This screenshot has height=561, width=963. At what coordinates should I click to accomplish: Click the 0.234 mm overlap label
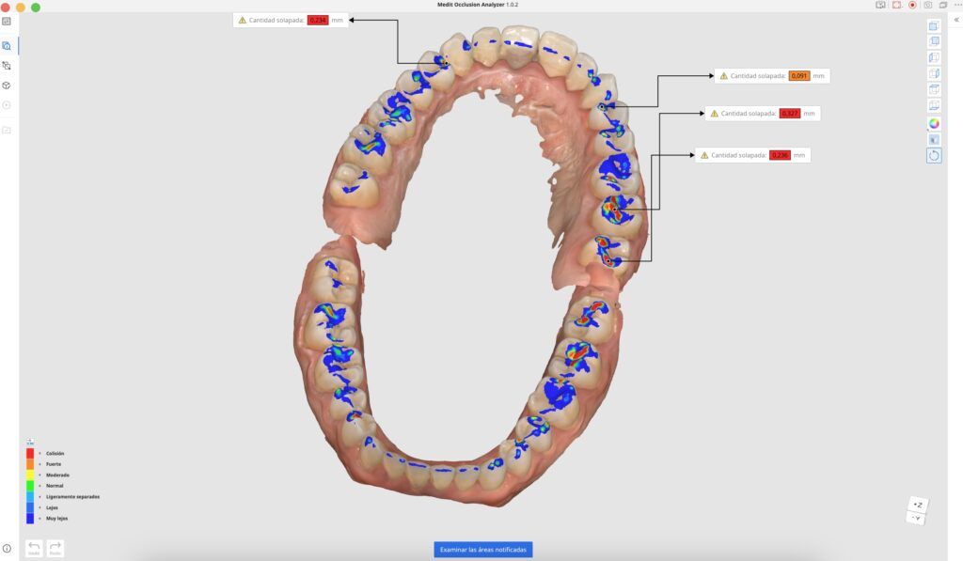pyautogui.click(x=291, y=21)
